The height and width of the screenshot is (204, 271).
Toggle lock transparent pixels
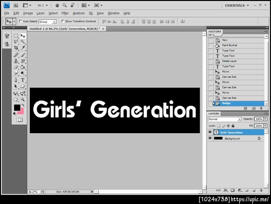[219, 126]
